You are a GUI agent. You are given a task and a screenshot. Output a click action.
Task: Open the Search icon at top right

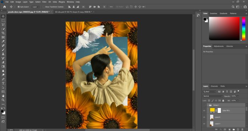tap(233, 7)
